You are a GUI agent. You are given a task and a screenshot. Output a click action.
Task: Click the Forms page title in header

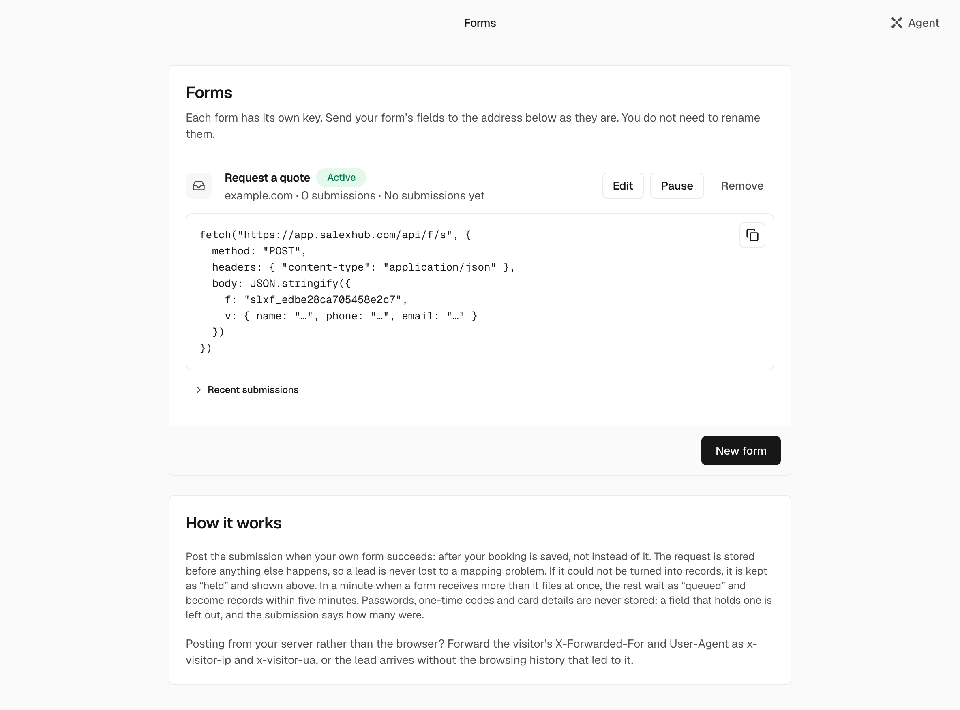coord(480,23)
